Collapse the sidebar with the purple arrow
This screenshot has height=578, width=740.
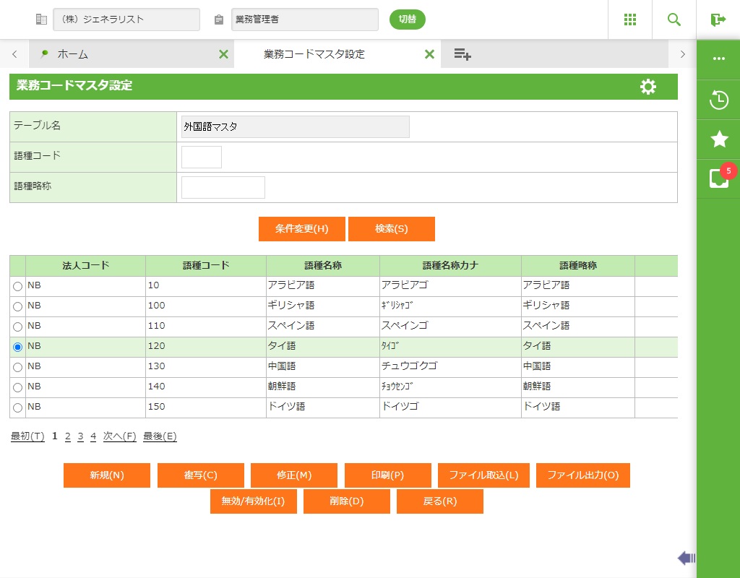[x=686, y=558]
